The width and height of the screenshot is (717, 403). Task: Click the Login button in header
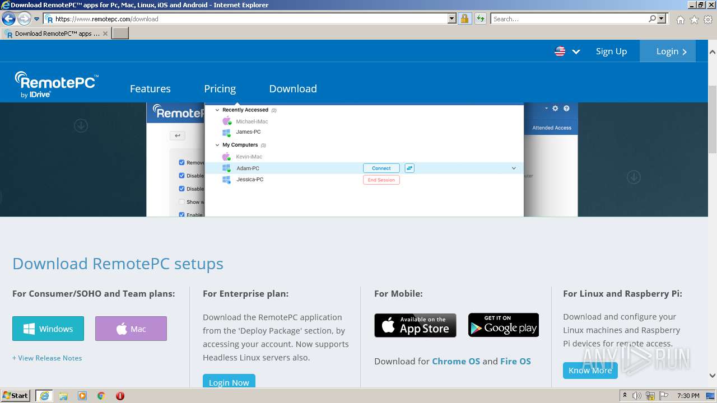pyautogui.click(x=668, y=51)
